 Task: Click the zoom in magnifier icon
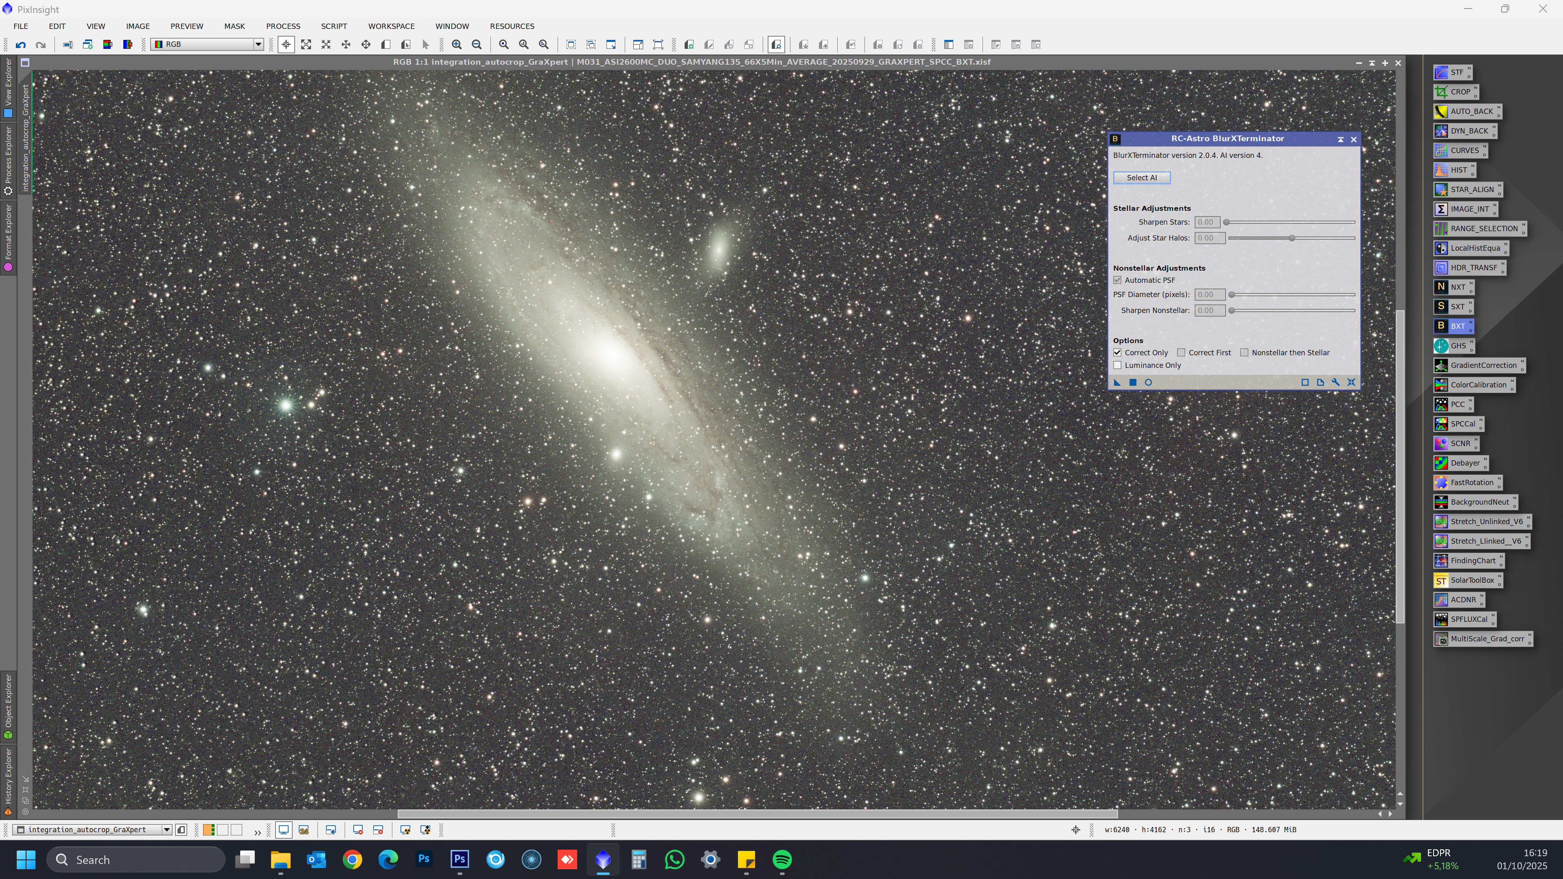pos(457,44)
